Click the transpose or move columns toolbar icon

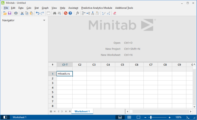pos(98,13)
